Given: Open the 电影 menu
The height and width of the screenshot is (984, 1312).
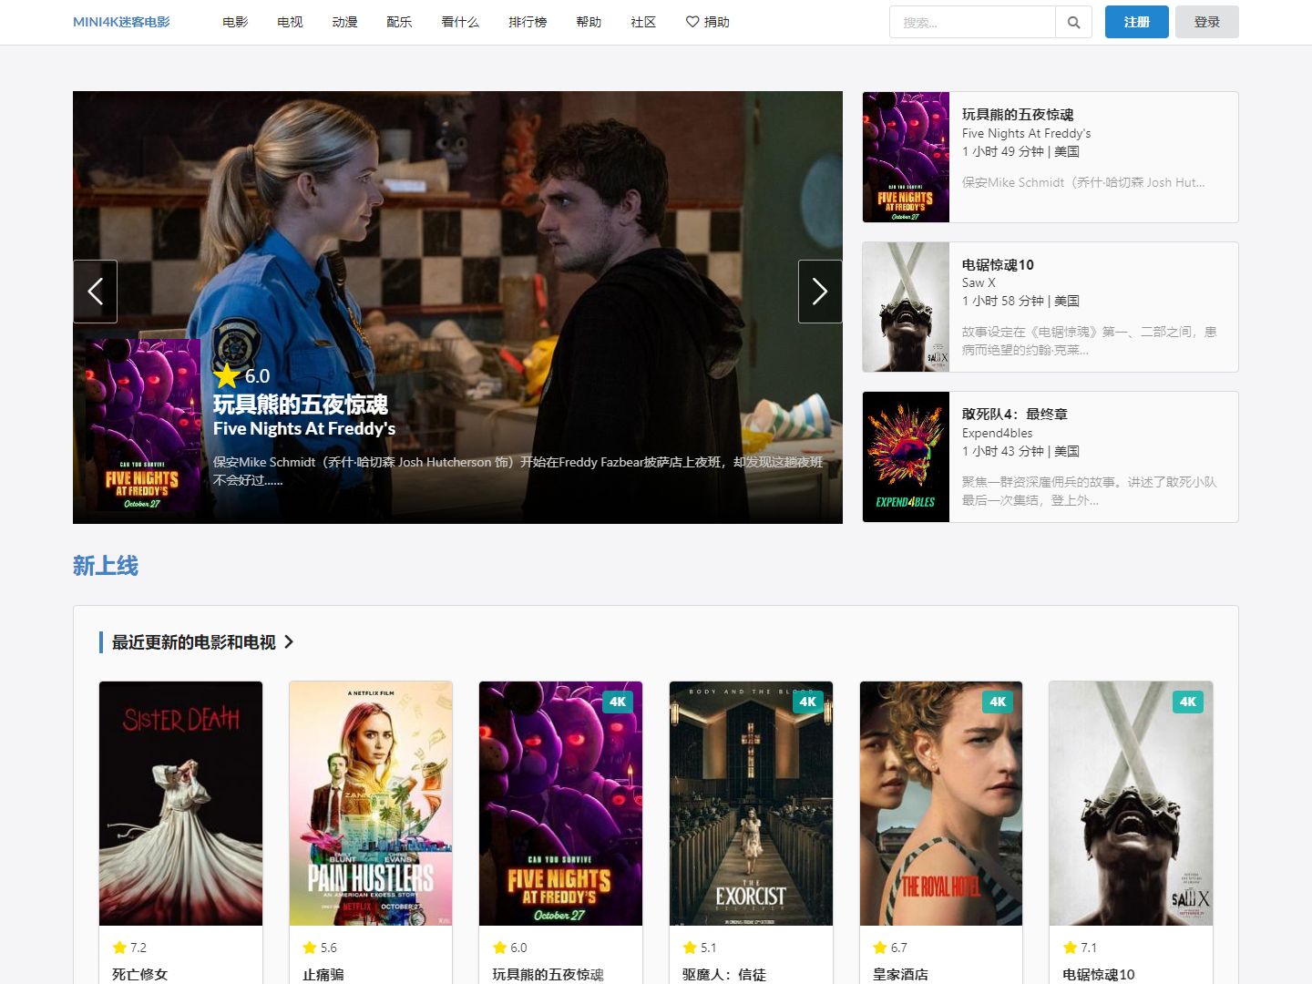Looking at the screenshot, I should (235, 22).
